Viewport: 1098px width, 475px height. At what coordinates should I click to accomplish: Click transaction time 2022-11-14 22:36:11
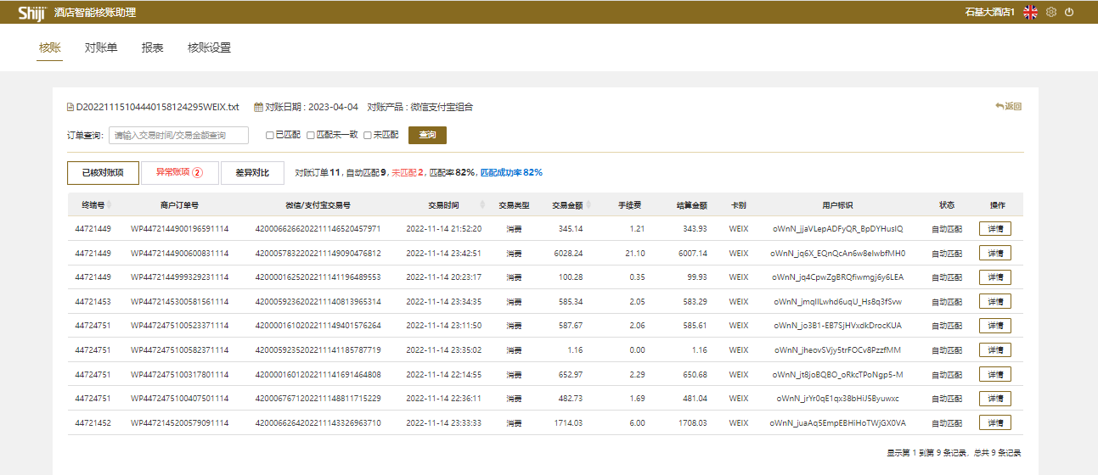tap(444, 399)
